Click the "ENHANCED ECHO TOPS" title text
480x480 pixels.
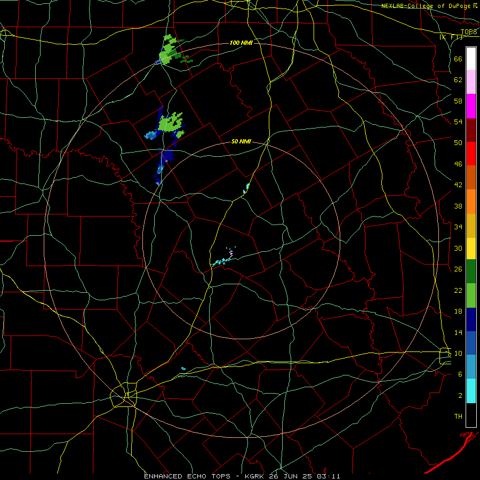187,476
